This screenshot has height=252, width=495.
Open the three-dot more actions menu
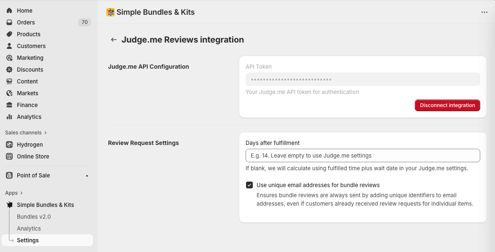(x=484, y=12)
